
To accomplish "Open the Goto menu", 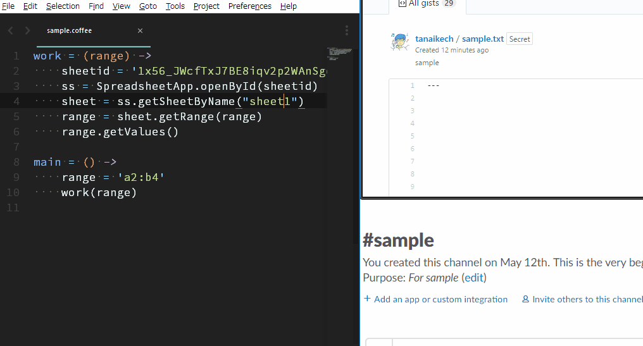I will coord(148,6).
